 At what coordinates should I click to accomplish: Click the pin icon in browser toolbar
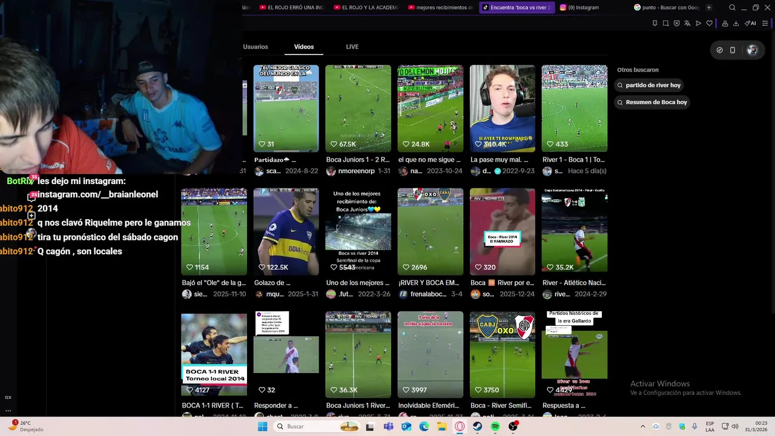tap(655, 24)
